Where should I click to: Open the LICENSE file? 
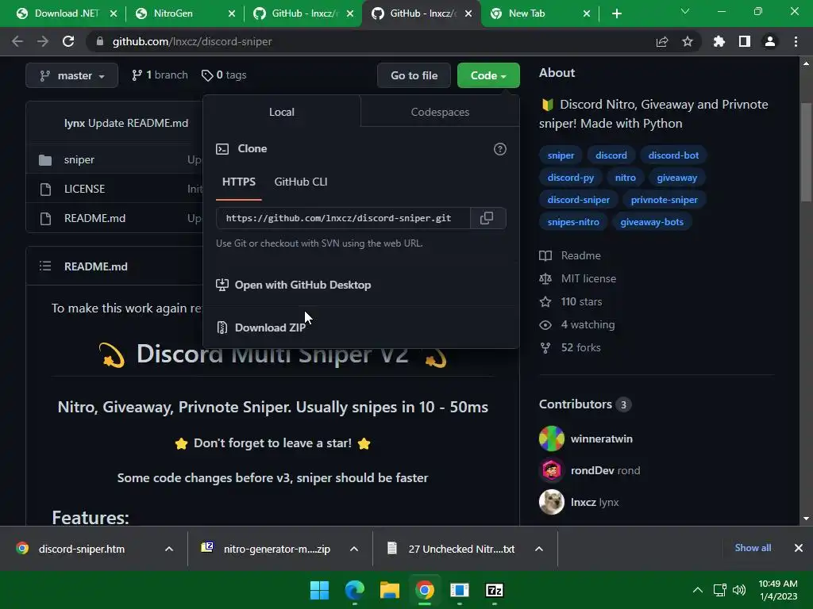[x=84, y=189]
